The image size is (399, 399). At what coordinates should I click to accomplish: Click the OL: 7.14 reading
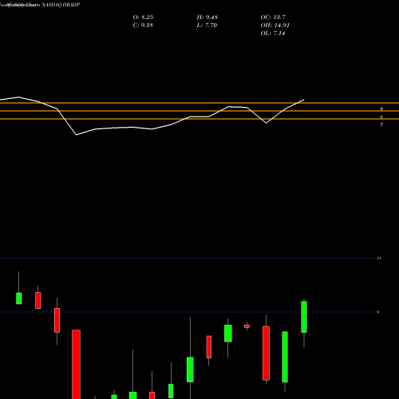click(x=273, y=34)
